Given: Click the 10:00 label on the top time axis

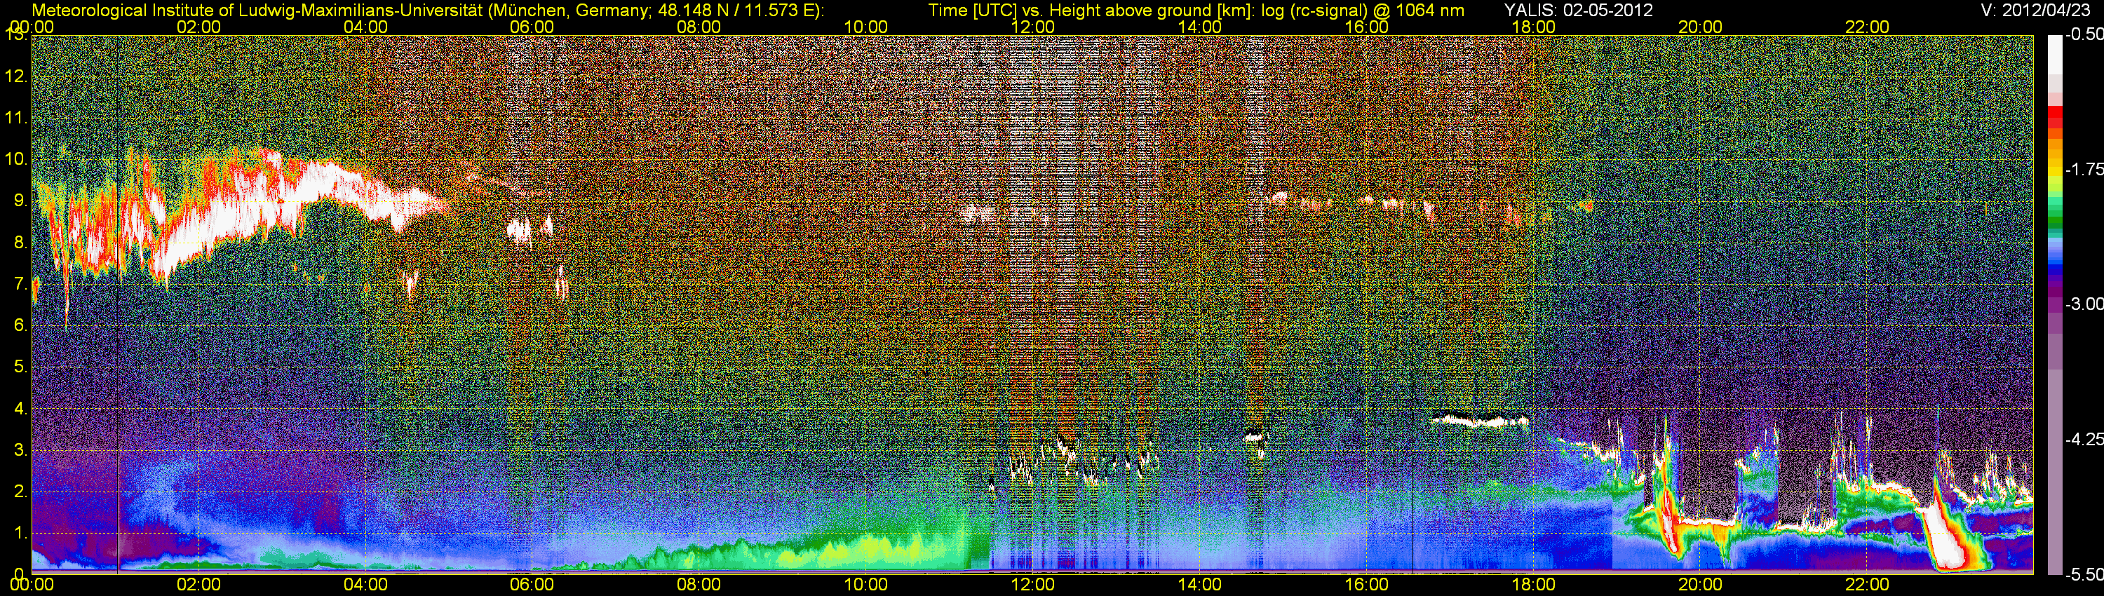Looking at the screenshot, I should point(865,27).
